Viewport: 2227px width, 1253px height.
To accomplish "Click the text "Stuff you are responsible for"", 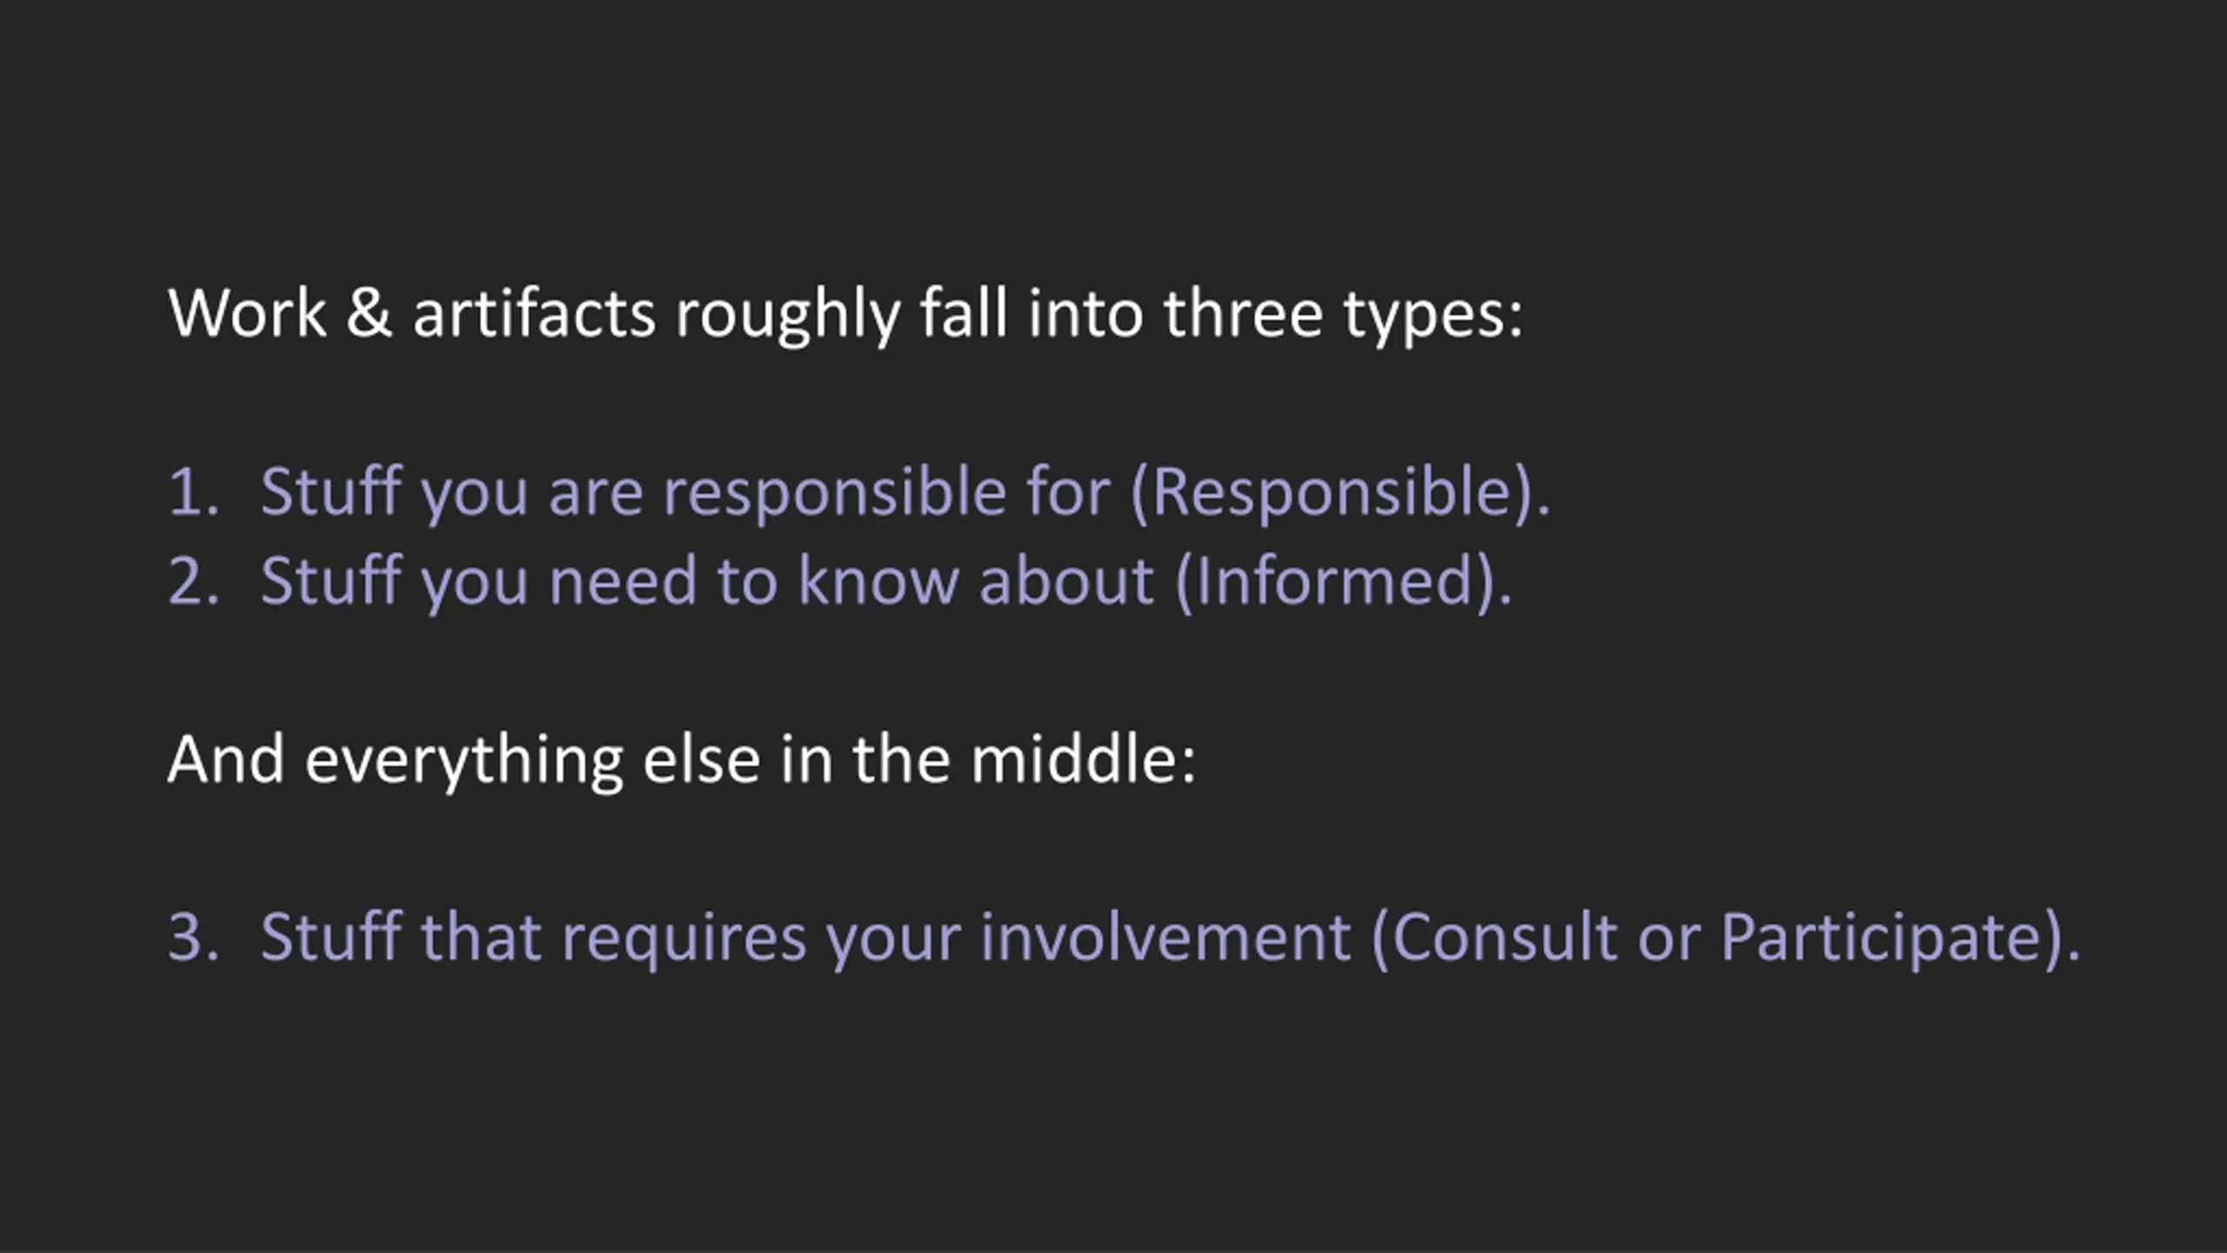I will pos(685,493).
